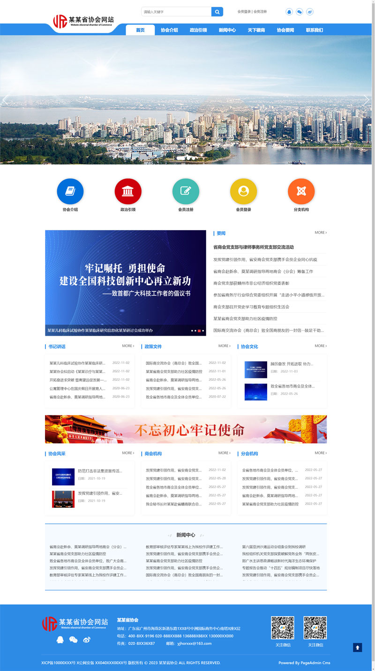Open the QQ icon in the header
The image size is (375, 671).
[289, 12]
